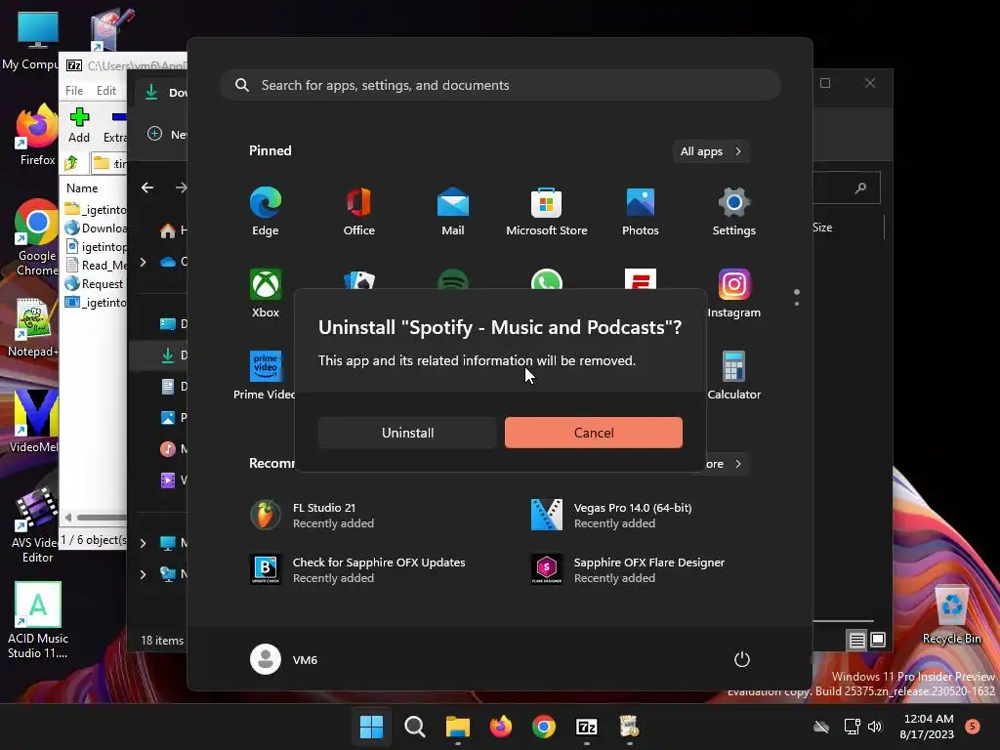Open Google Chrome desktop shortcut

coord(37,237)
